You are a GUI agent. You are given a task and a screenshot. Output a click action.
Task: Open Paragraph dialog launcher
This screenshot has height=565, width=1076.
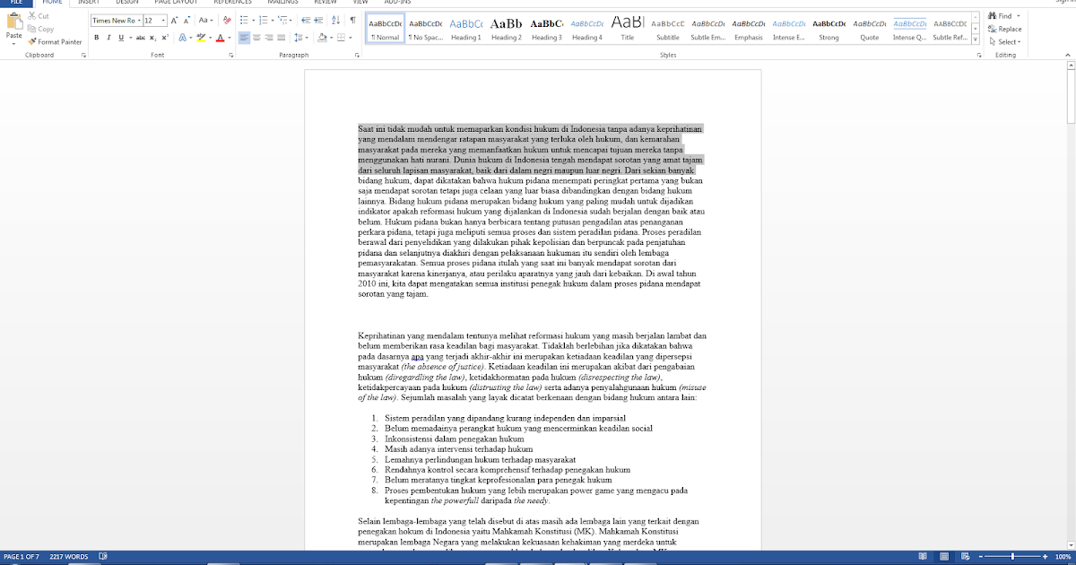click(357, 56)
